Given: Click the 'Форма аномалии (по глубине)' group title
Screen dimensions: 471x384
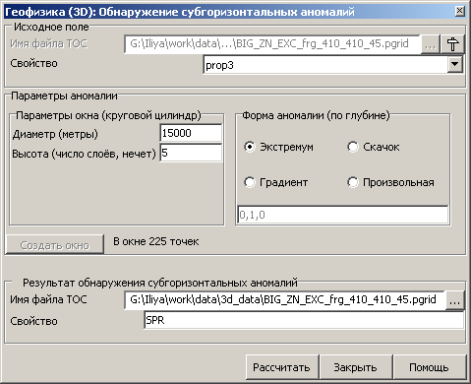Looking at the screenshot, I should 316,115.
